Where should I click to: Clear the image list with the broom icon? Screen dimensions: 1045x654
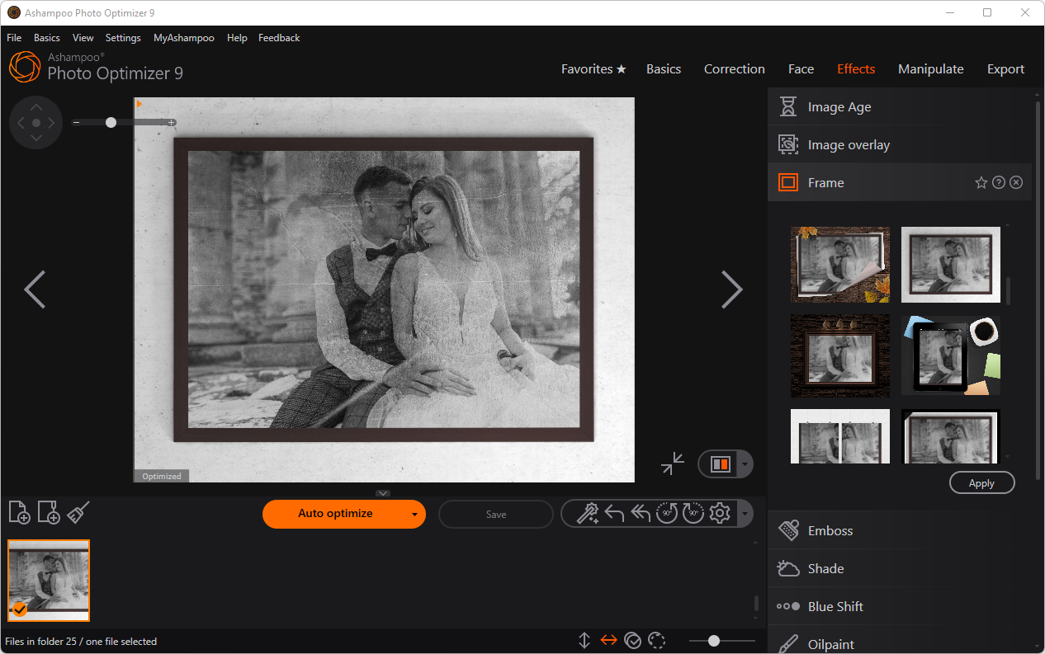[x=78, y=512]
